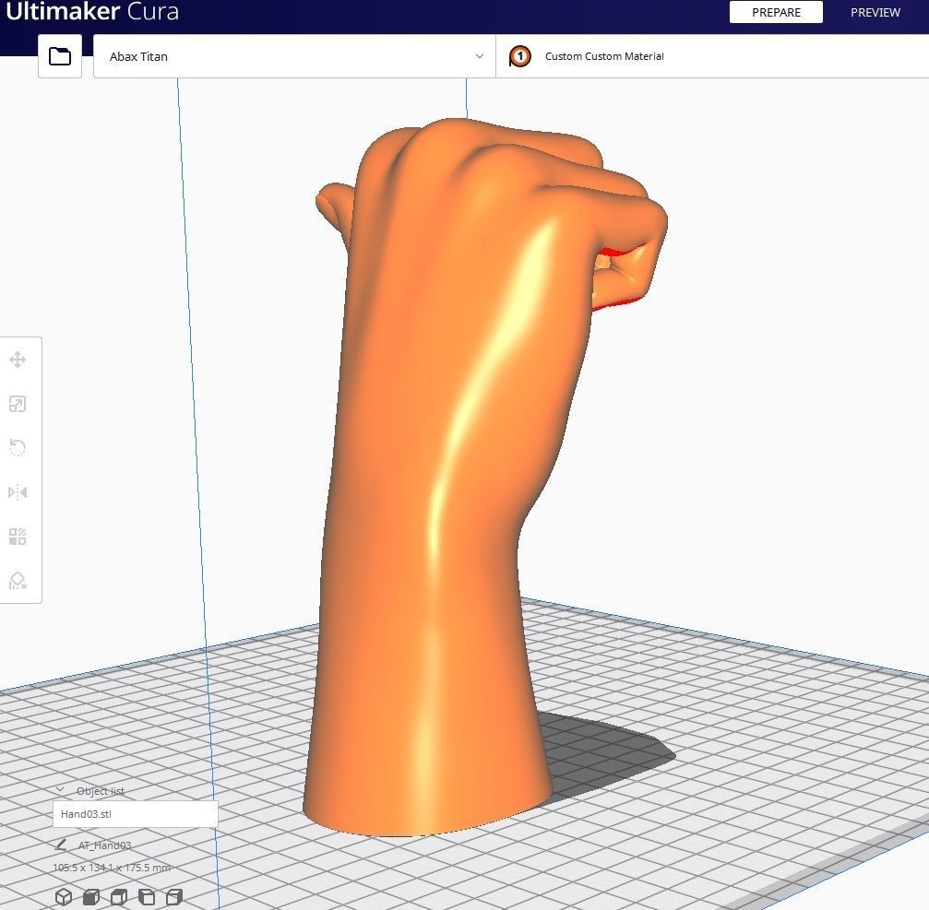Image resolution: width=929 pixels, height=910 pixels.
Task: Select the Rotate tool in left toolbar
Action: (18, 447)
